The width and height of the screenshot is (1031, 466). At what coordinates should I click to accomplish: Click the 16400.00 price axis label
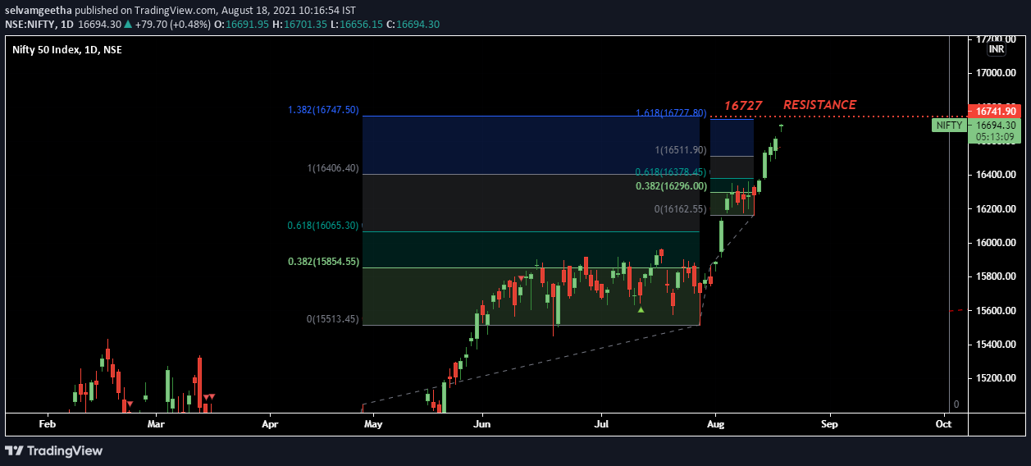pos(995,175)
